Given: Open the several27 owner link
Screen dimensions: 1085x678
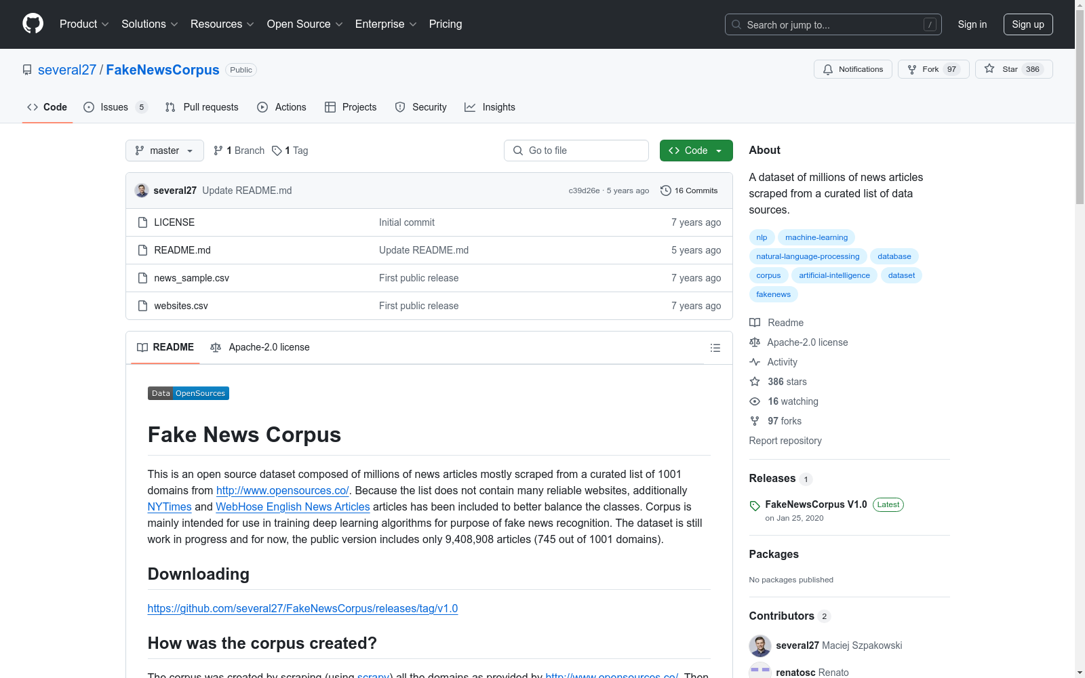Looking at the screenshot, I should (x=67, y=70).
